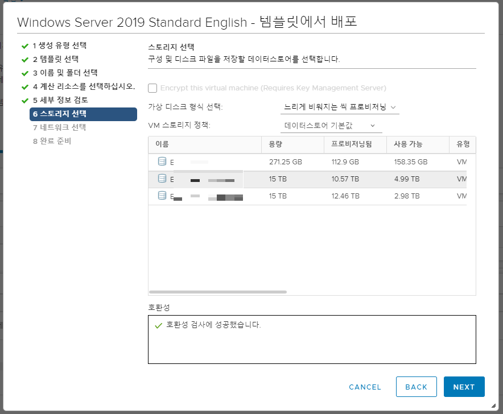Click the 15 TB capacity in the 4.99 TB row
The width and height of the screenshot is (503, 414).
tap(278, 179)
